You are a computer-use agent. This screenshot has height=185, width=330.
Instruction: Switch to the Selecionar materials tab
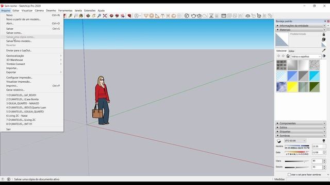[x=282, y=51]
